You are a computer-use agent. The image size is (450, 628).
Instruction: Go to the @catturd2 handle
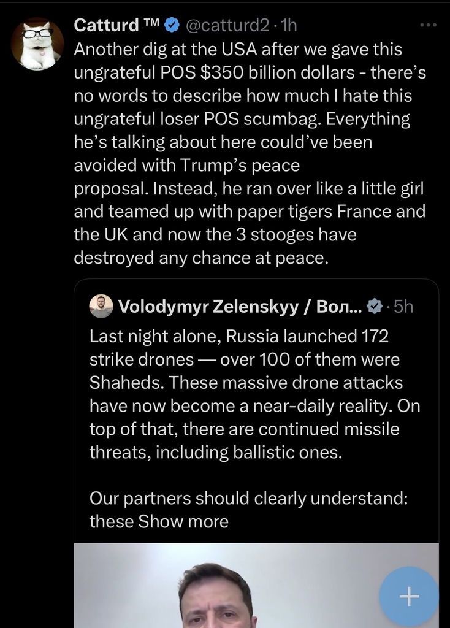pyautogui.click(x=228, y=25)
